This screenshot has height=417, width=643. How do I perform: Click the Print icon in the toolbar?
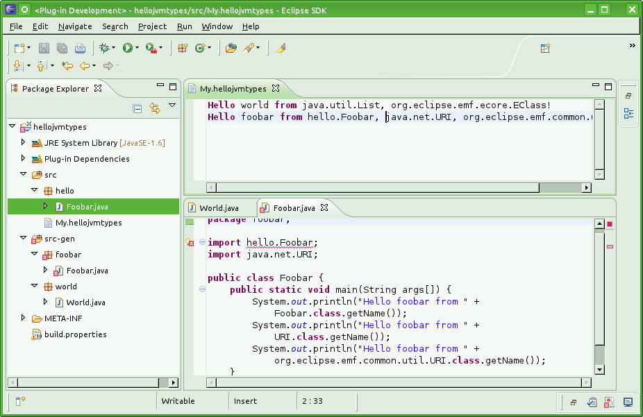80,48
